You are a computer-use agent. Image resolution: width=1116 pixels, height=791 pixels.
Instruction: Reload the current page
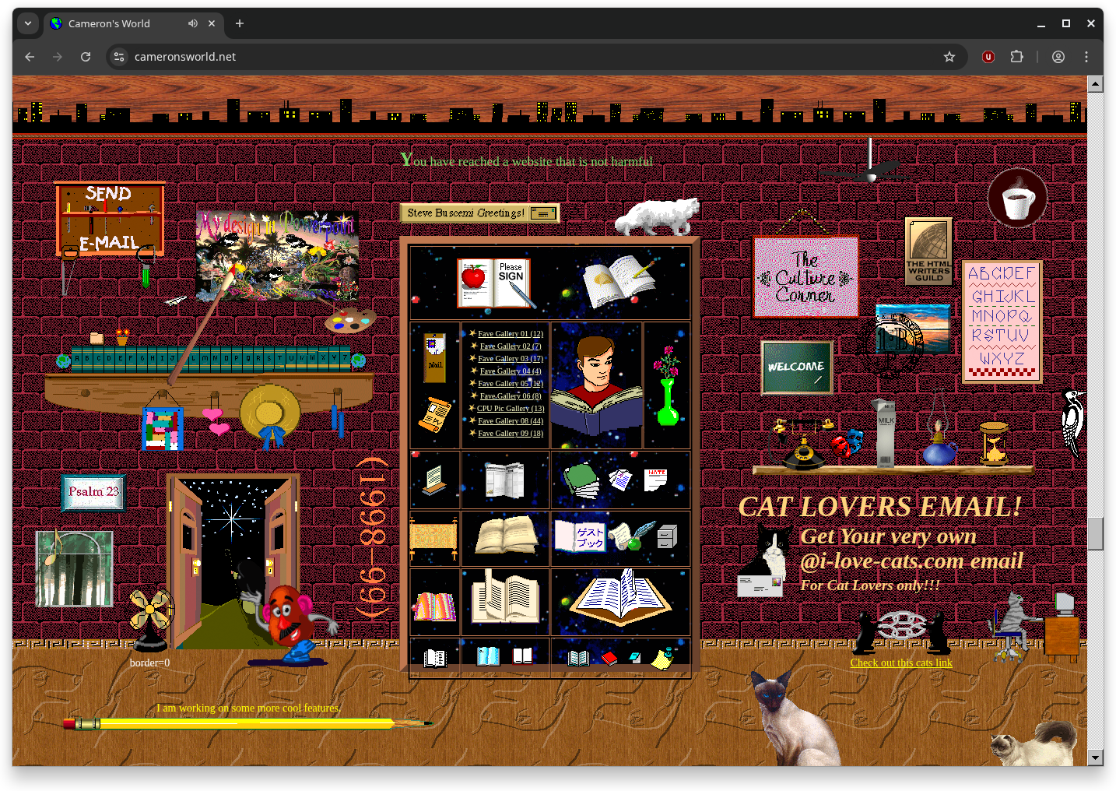86,57
